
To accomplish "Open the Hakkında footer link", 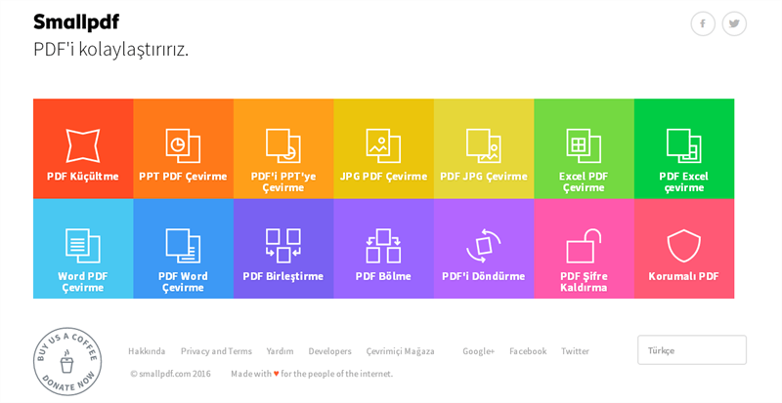I will 147,351.
